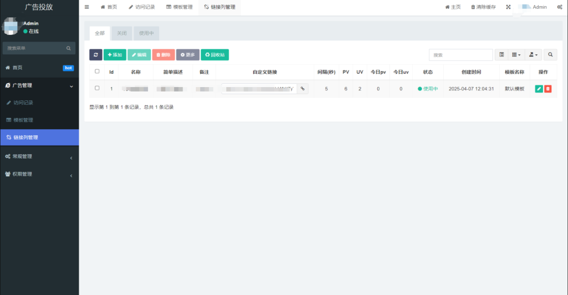Click the 2025-04-07 12:04:31 timestamp cell
568x295 pixels.
471,89
